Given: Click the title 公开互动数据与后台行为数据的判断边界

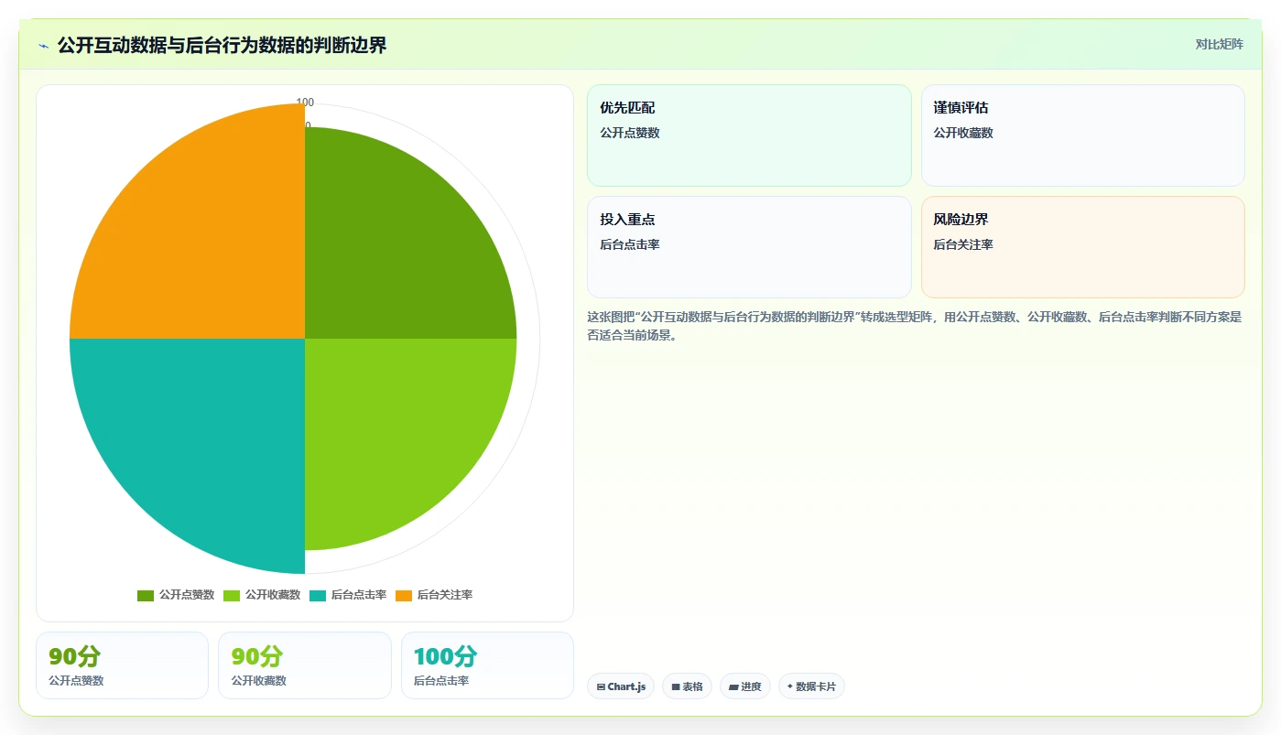Looking at the screenshot, I should [x=222, y=46].
